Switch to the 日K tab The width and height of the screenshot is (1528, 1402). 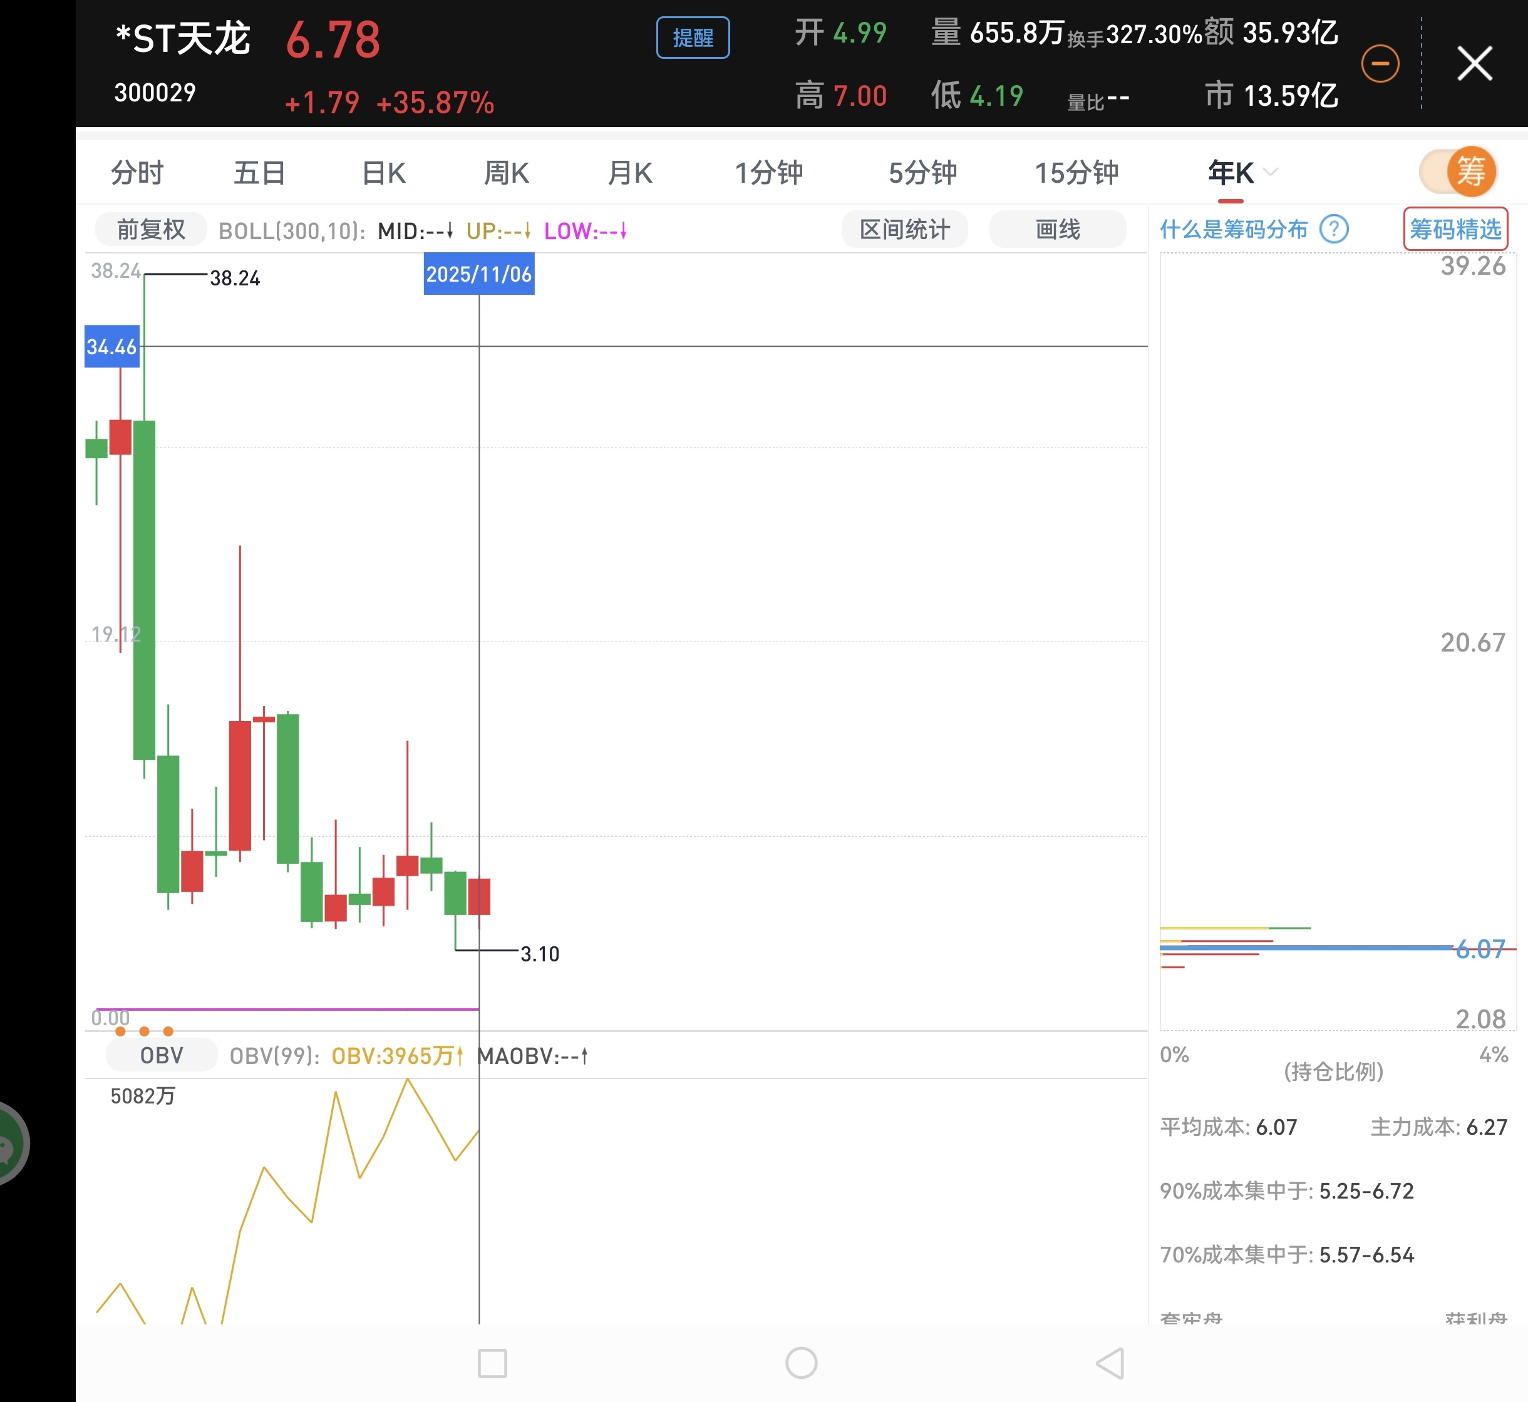click(383, 173)
